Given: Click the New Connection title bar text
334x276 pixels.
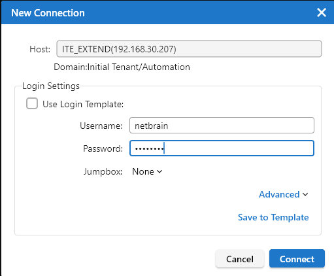Looking at the screenshot, I should (48, 13).
